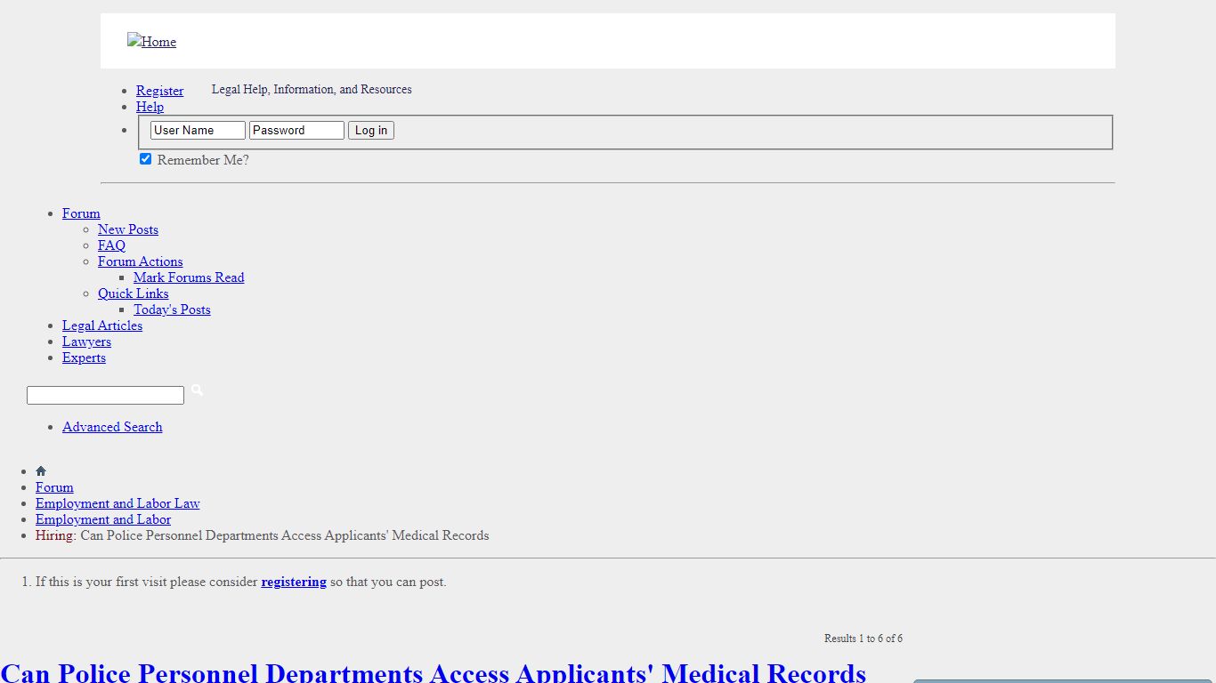Click the Log in button
This screenshot has height=683, width=1216.
coord(371,131)
